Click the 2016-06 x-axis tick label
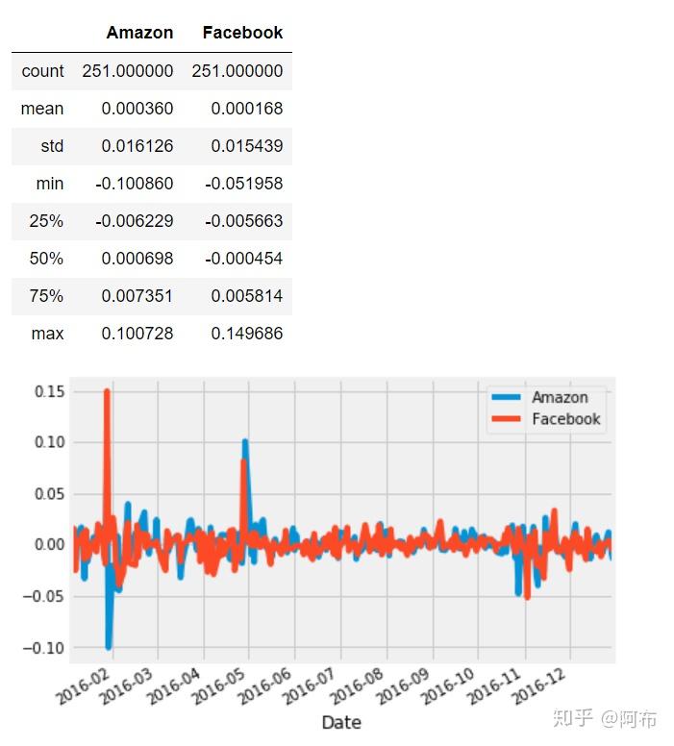Viewport: 674px width, 746px height. click(265, 687)
